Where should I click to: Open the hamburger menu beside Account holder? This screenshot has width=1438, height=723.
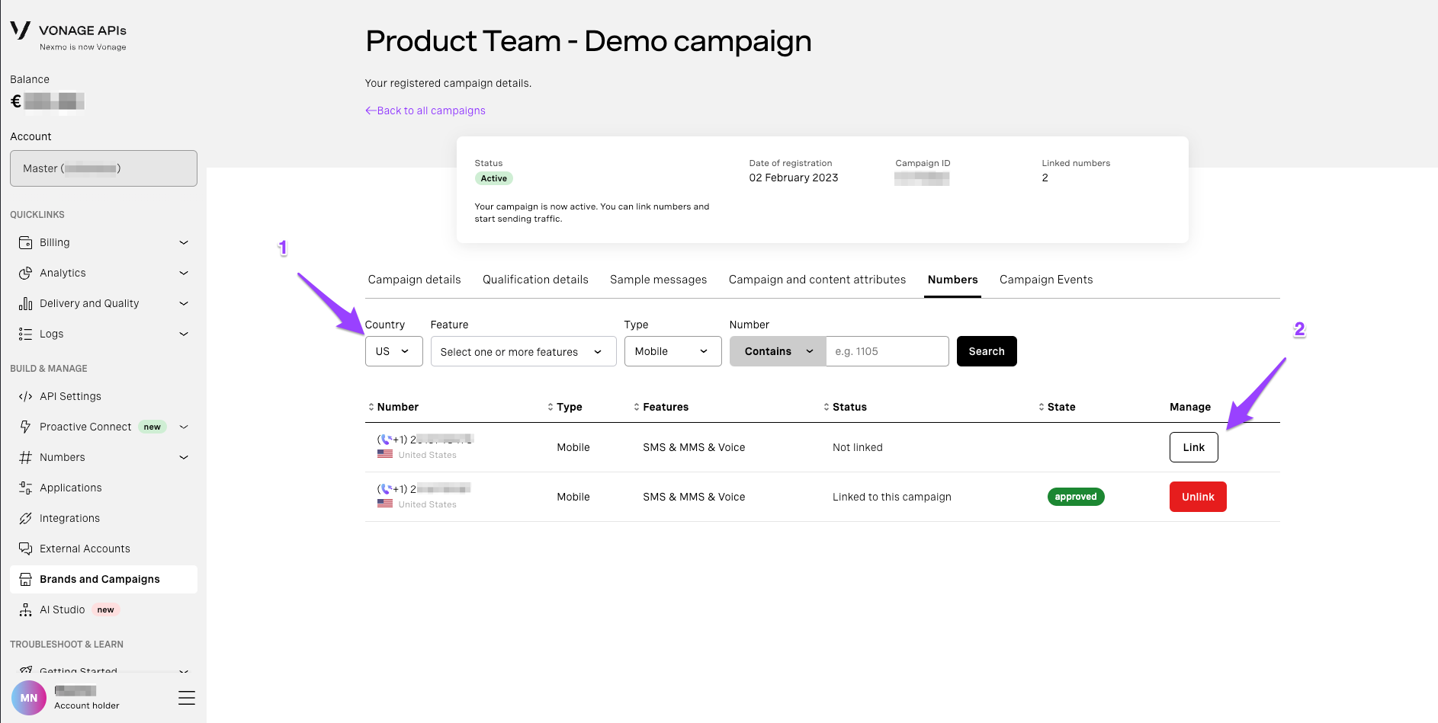pyautogui.click(x=187, y=698)
